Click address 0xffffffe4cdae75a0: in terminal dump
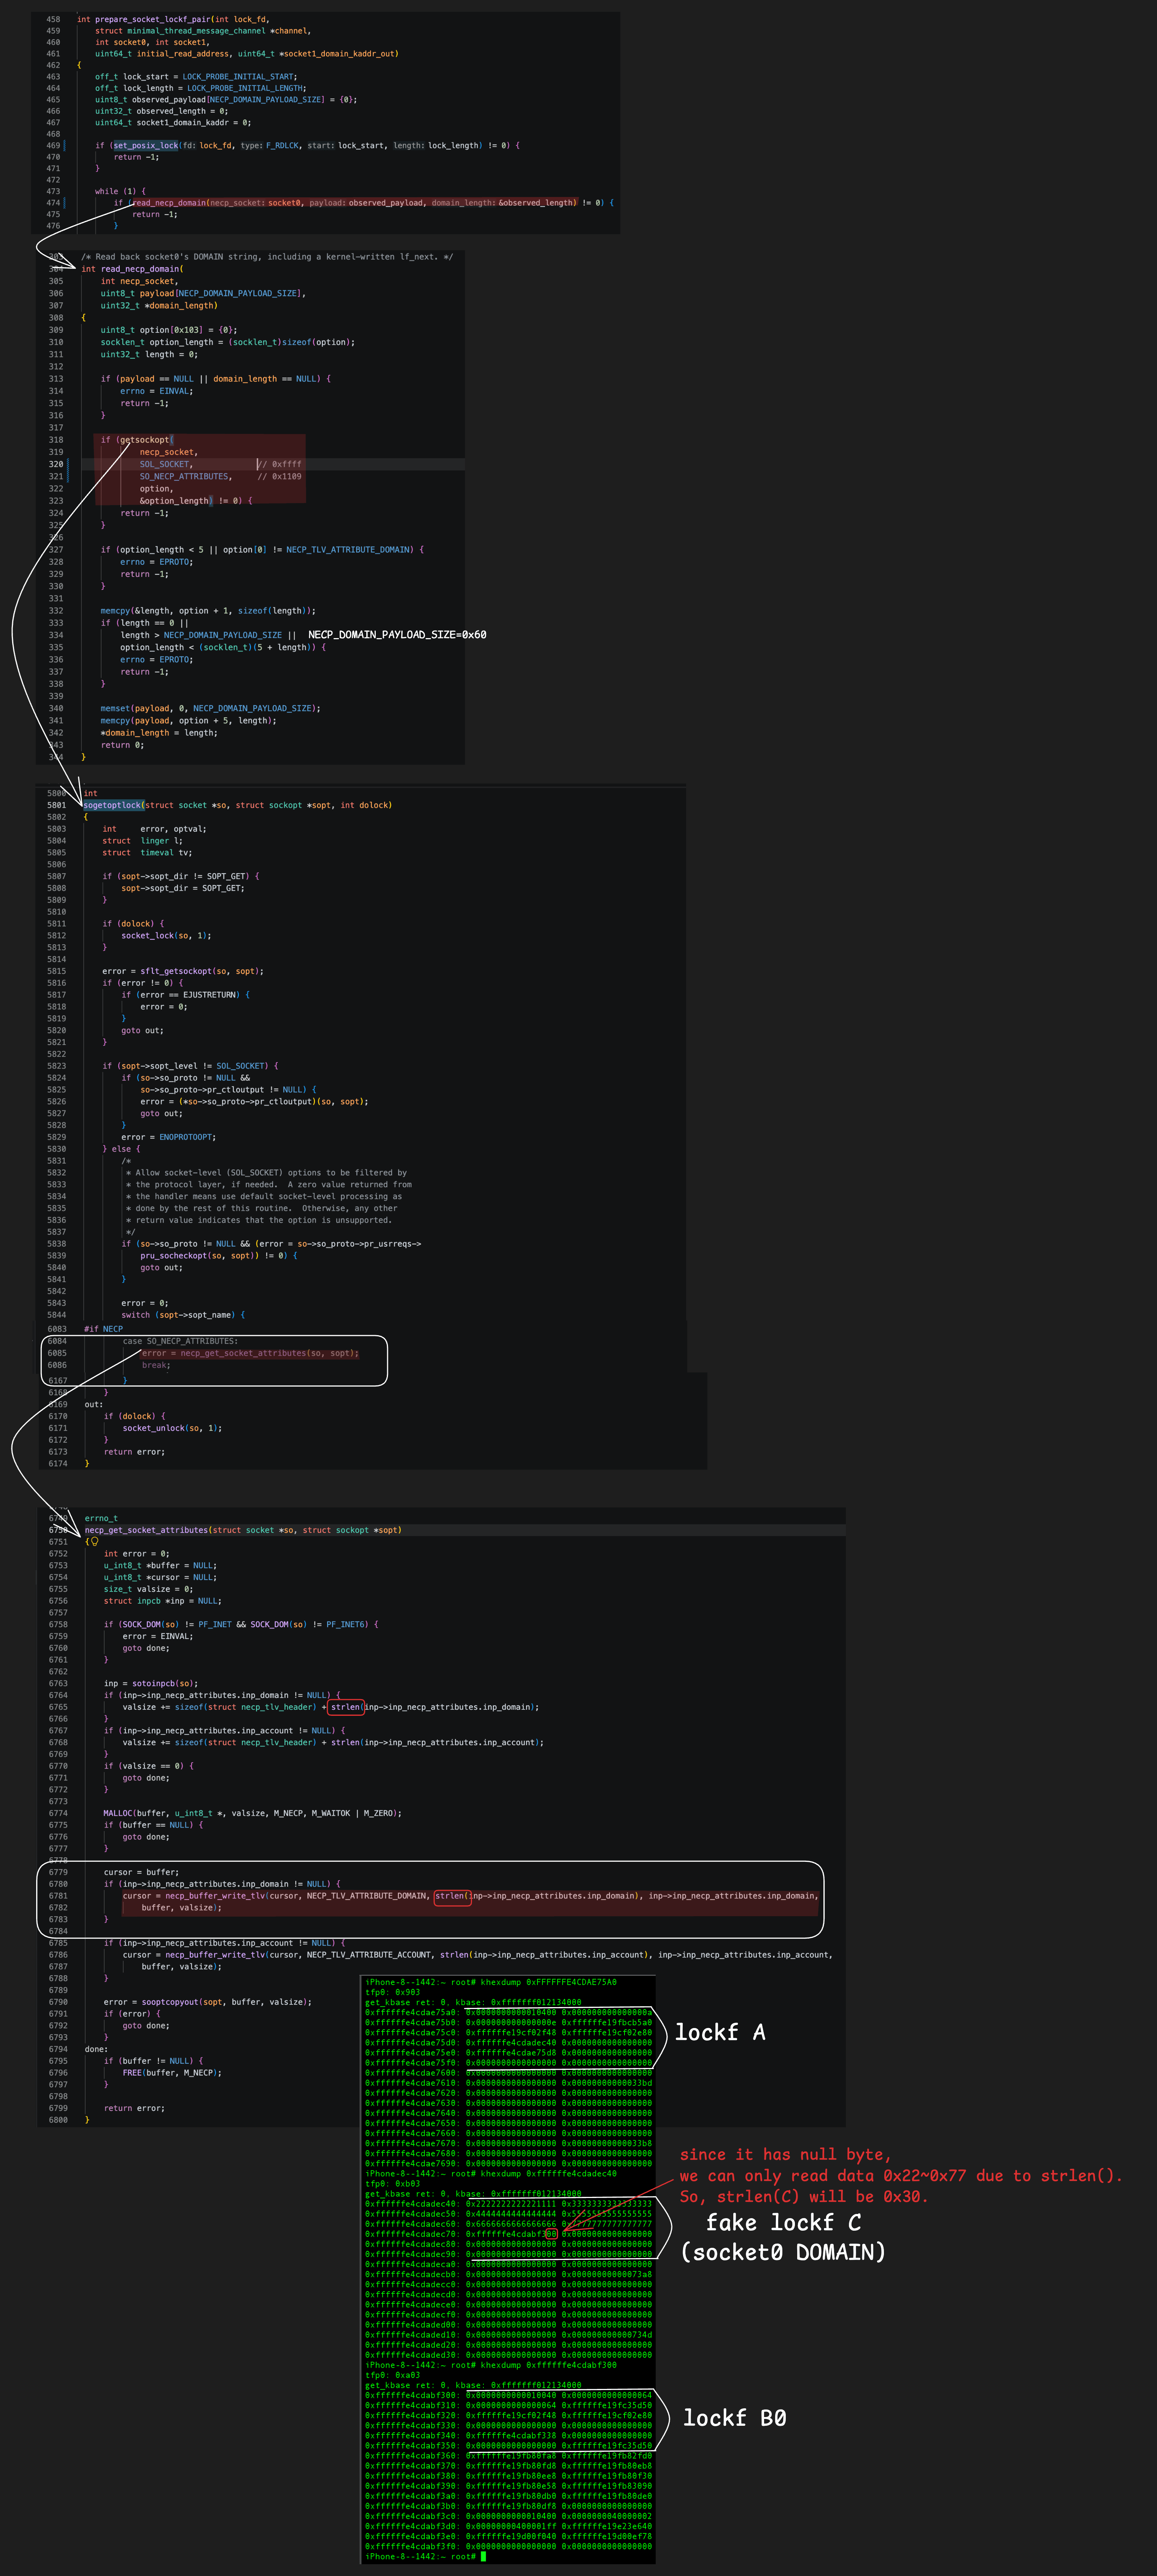 [x=412, y=2012]
